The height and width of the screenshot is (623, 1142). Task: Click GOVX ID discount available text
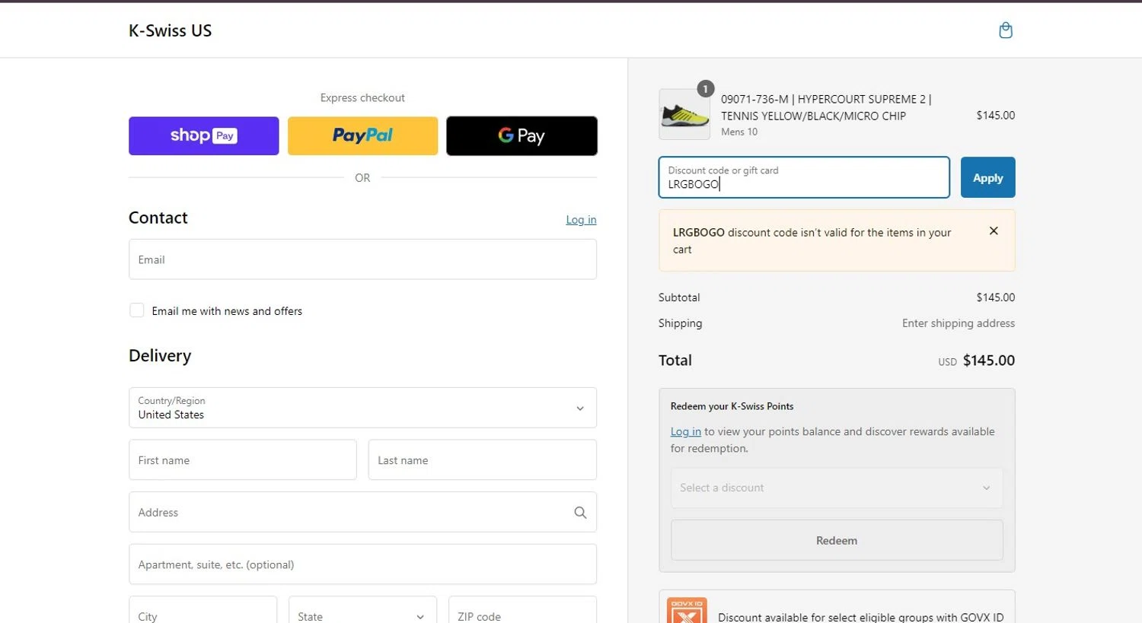(860, 617)
